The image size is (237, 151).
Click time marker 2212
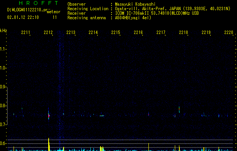48,32
